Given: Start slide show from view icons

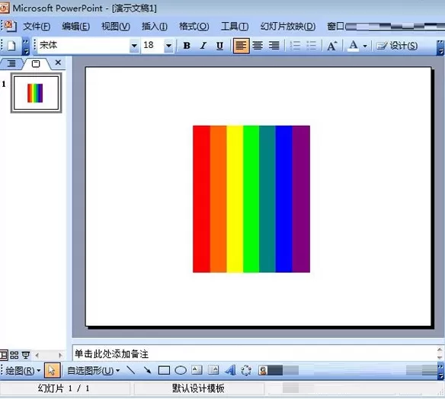Looking at the screenshot, I should point(26,355).
